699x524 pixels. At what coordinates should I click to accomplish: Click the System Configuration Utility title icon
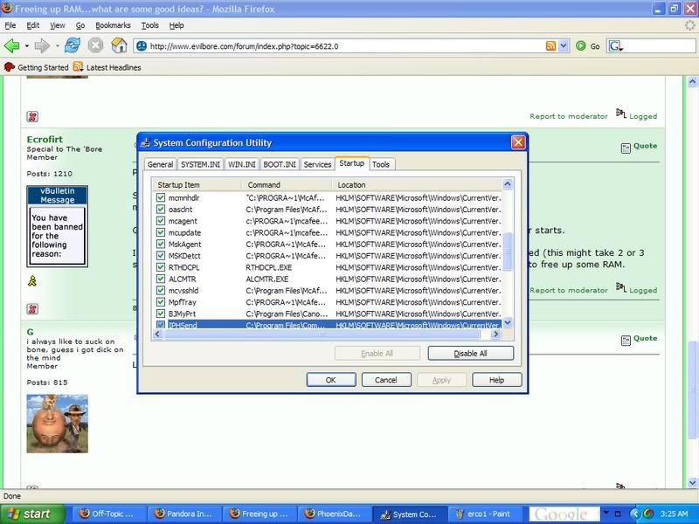[x=145, y=142]
